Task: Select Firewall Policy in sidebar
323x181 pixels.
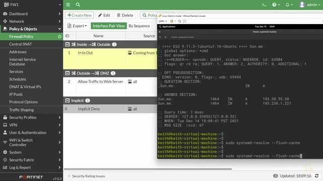Action: pyautogui.click(x=21, y=37)
